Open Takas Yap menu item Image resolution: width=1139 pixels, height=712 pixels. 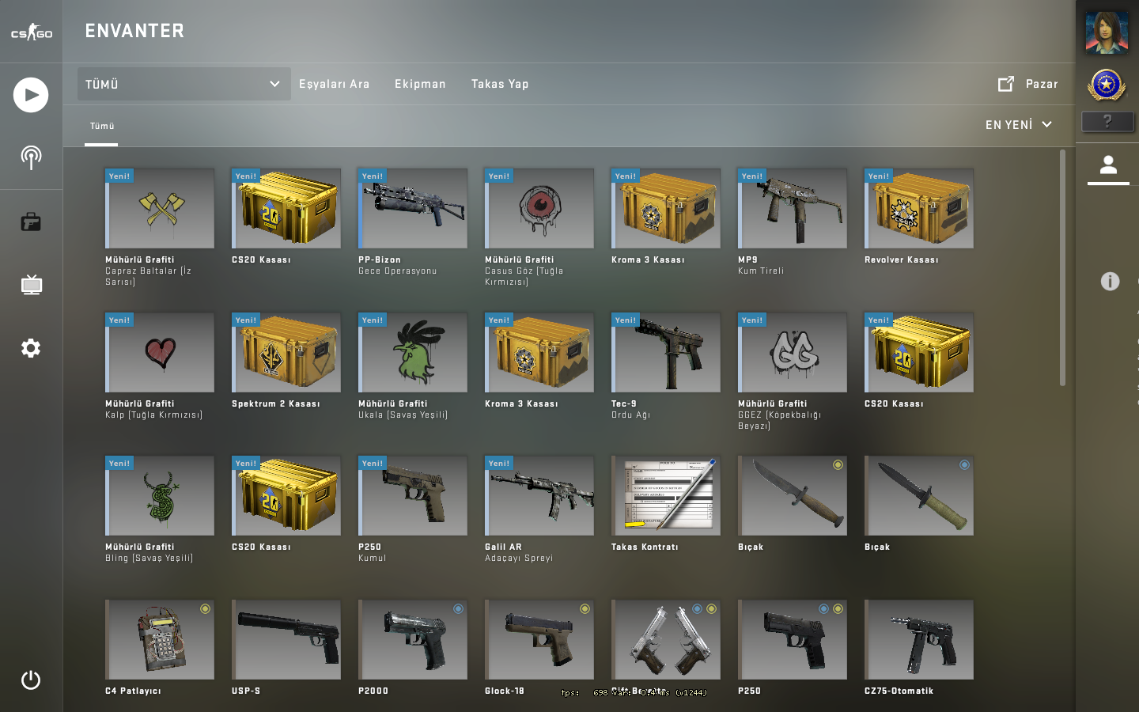tap(500, 84)
